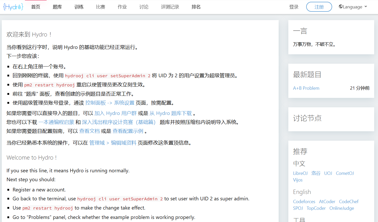Go to the 训练 nav item
Viewport: 378px width, 222px height.
pyautogui.click(x=79, y=7)
